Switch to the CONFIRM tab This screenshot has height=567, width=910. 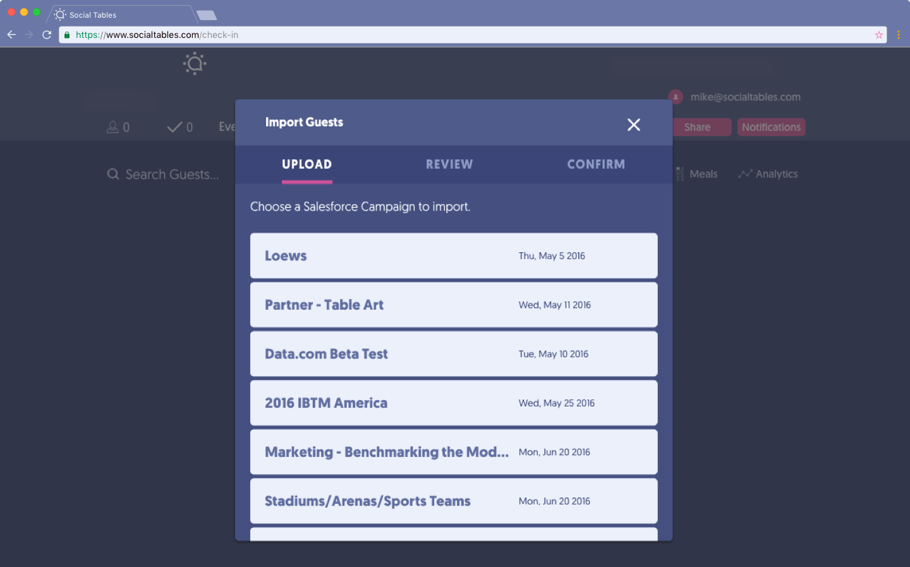point(596,164)
